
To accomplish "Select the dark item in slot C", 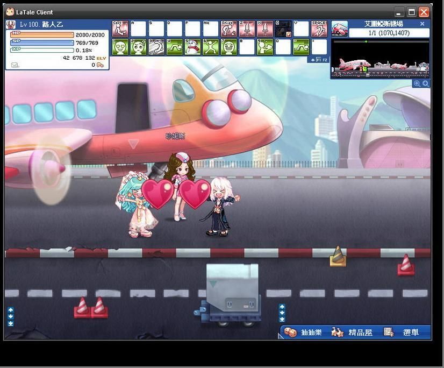I will tap(283, 29).
